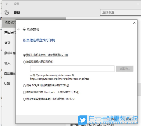Open 输入 settings tab

tap(9, 63)
